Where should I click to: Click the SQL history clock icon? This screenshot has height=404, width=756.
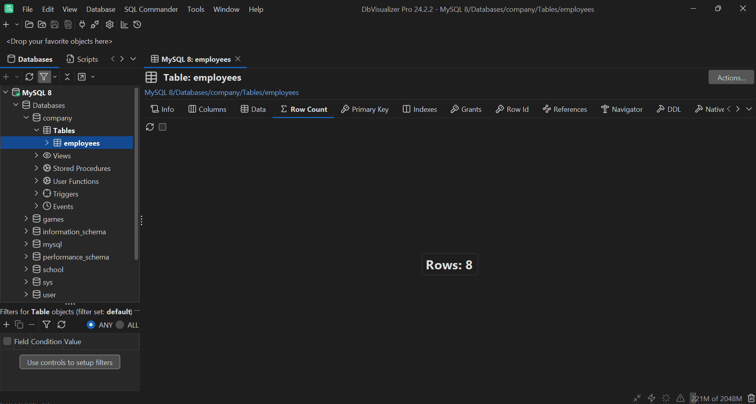(x=137, y=24)
